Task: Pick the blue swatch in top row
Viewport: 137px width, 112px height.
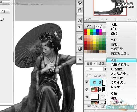Action: (97, 31)
